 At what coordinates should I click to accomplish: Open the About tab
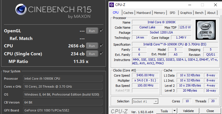211,13
